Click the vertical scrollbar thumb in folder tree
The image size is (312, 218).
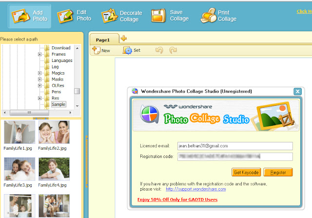77,91
